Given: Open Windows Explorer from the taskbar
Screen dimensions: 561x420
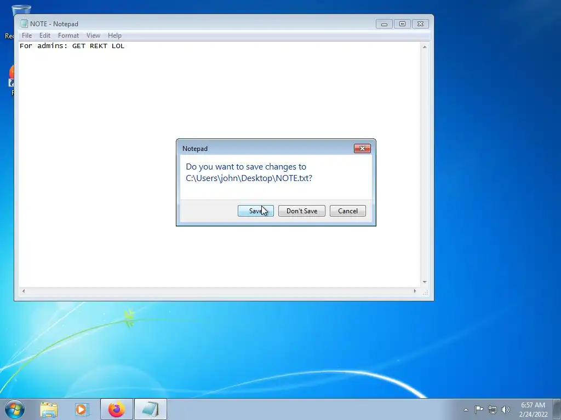Looking at the screenshot, I should pyautogui.click(x=49, y=409).
